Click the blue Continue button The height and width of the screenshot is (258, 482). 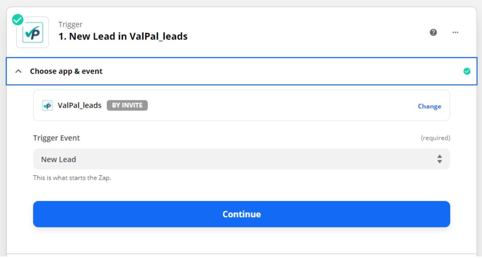click(242, 214)
